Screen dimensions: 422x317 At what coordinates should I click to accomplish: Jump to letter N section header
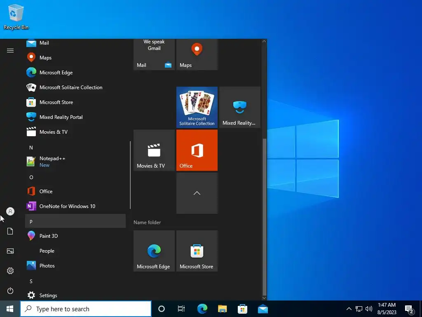click(75, 147)
